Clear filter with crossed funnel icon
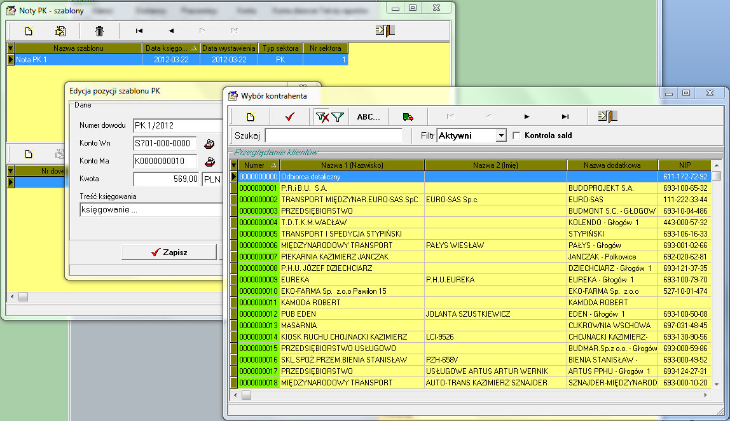Image resolution: width=730 pixels, height=421 pixels. [x=322, y=117]
